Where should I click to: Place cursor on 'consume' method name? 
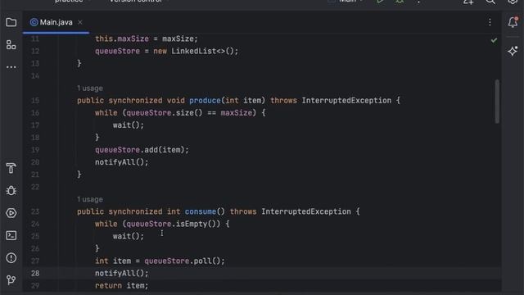(x=201, y=211)
